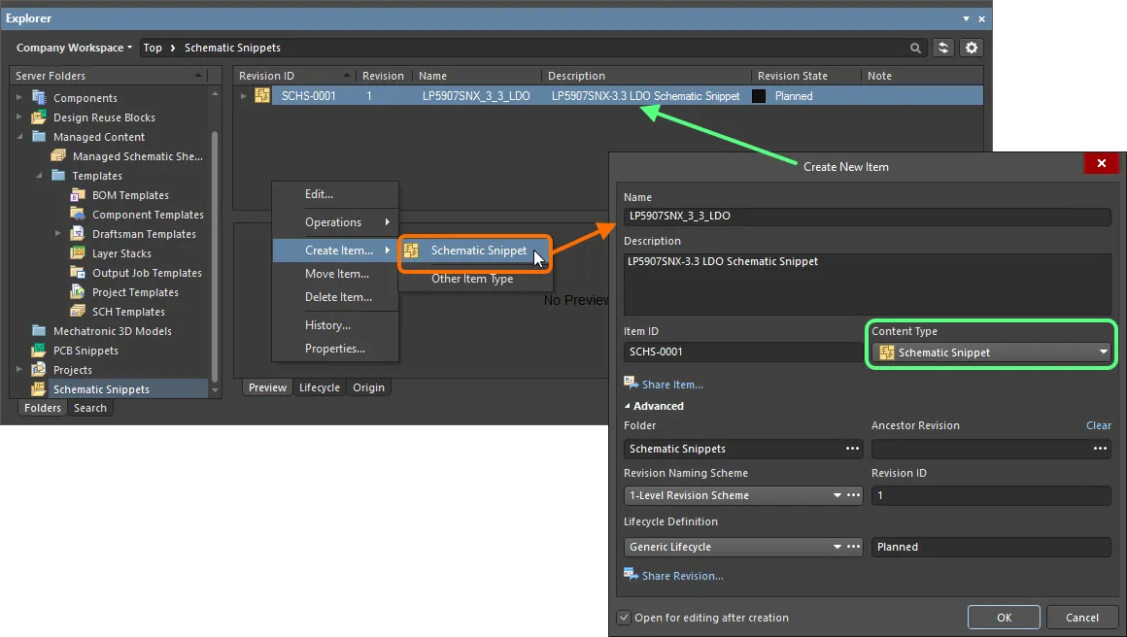
Task: Collapse the Managed Content tree node
Action: [x=19, y=137]
